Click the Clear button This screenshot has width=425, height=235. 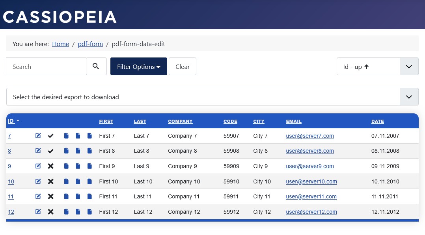tap(182, 66)
